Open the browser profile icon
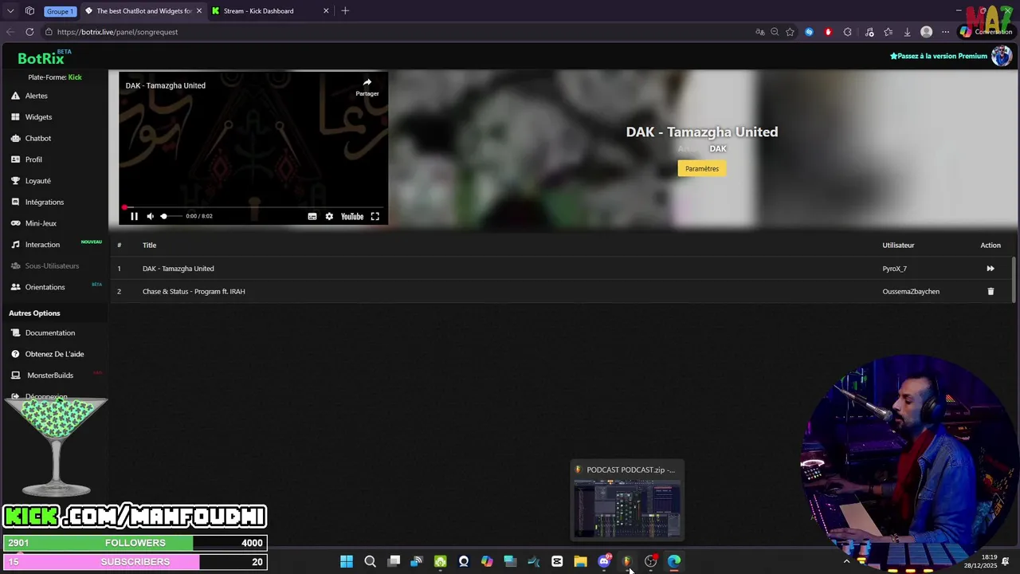Screen dimensions: 1020x574 (926, 32)
